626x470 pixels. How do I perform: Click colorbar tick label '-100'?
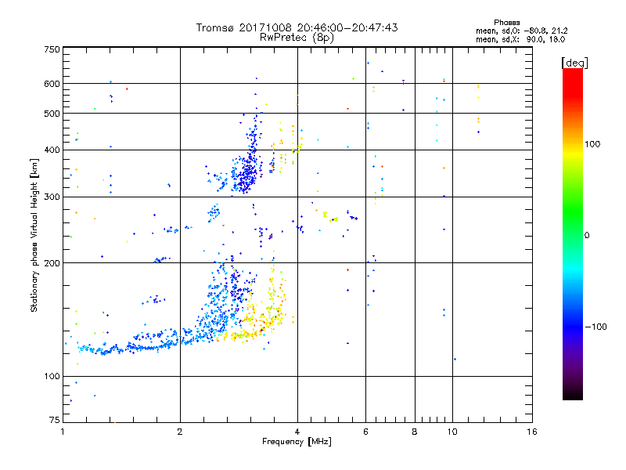(595, 327)
